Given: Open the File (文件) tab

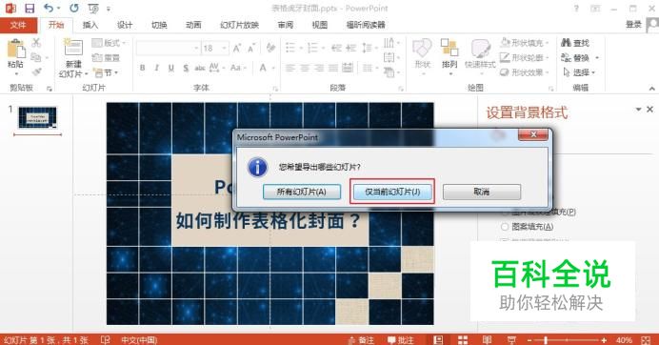Looking at the screenshot, I should point(18,25).
